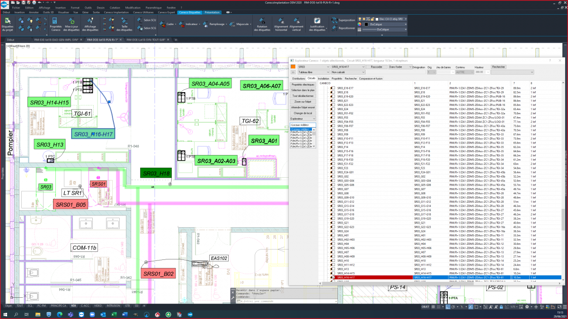Click Propriétés électriques button

(303, 84)
